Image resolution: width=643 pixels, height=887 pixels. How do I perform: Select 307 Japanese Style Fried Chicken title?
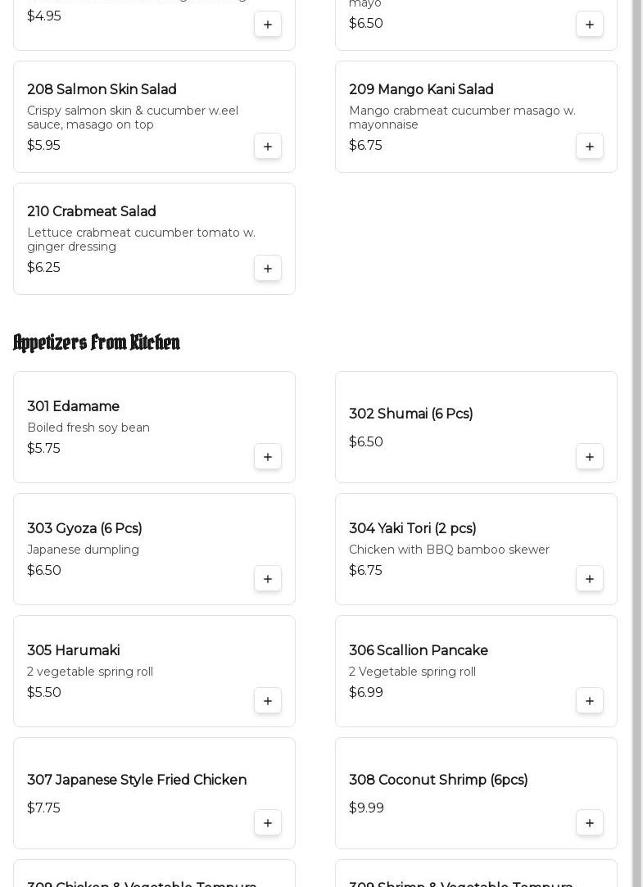click(x=137, y=781)
